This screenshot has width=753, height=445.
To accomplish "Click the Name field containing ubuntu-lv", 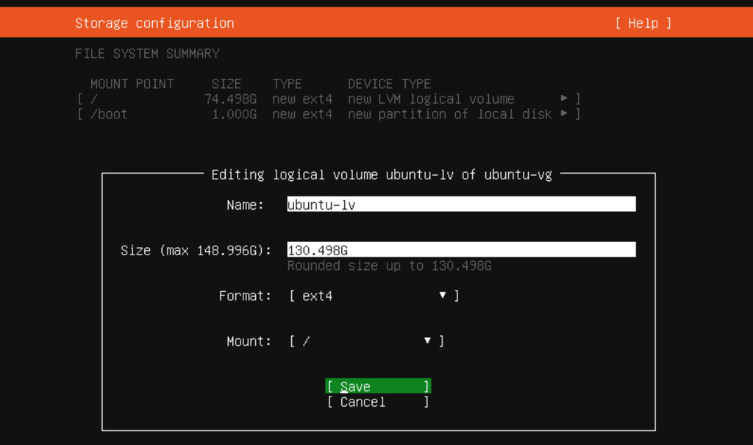I will pos(461,204).
